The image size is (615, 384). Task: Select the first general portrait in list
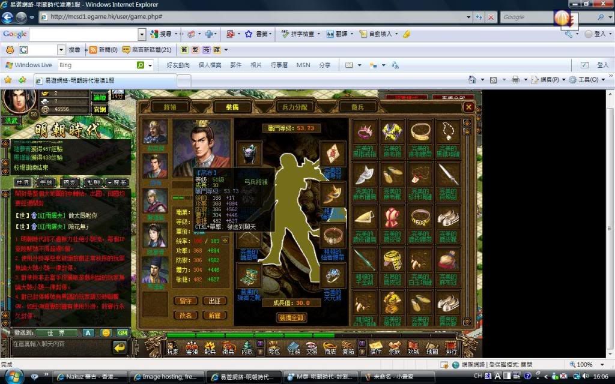pyautogui.click(x=156, y=132)
